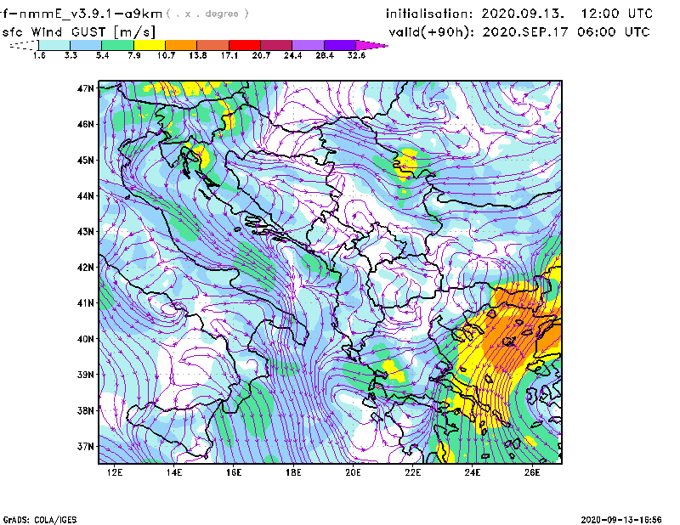Click the 47N latitude label
Screen dimensions: 680x525
(86, 88)
